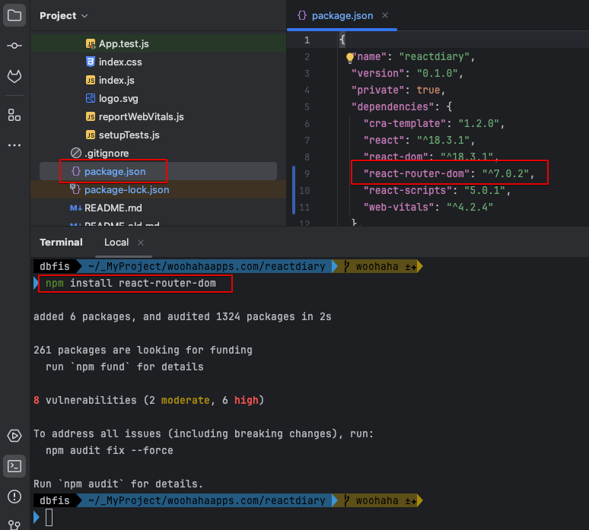The height and width of the screenshot is (530, 589).
Task: Click the Terminal panel title
Action: [61, 243]
